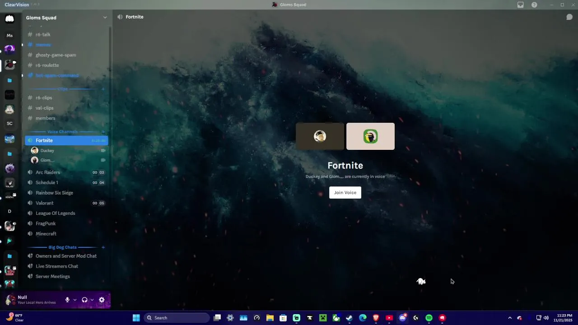The height and width of the screenshot is (325, 578).
Task: Open Spotify from the taskbar
Action: [x=429, y=318]
